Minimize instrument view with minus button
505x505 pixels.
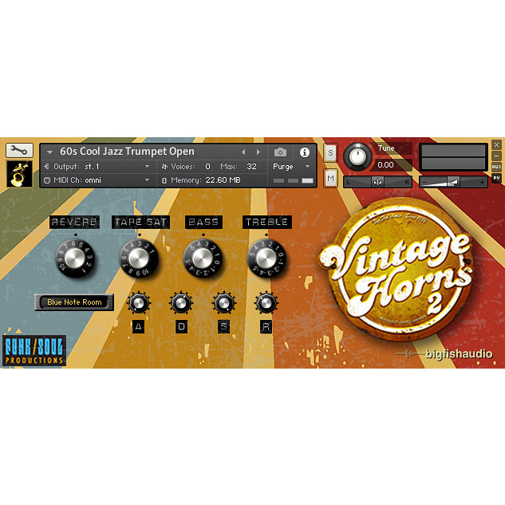(496, 156)
